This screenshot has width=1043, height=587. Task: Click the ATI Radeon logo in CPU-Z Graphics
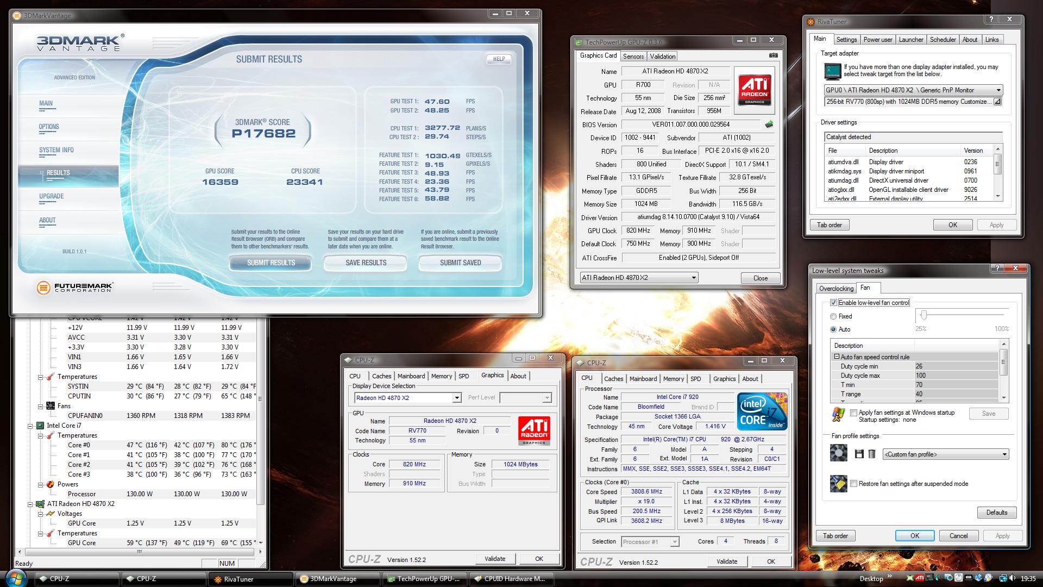pyautogui.click(x=534, y=430)
